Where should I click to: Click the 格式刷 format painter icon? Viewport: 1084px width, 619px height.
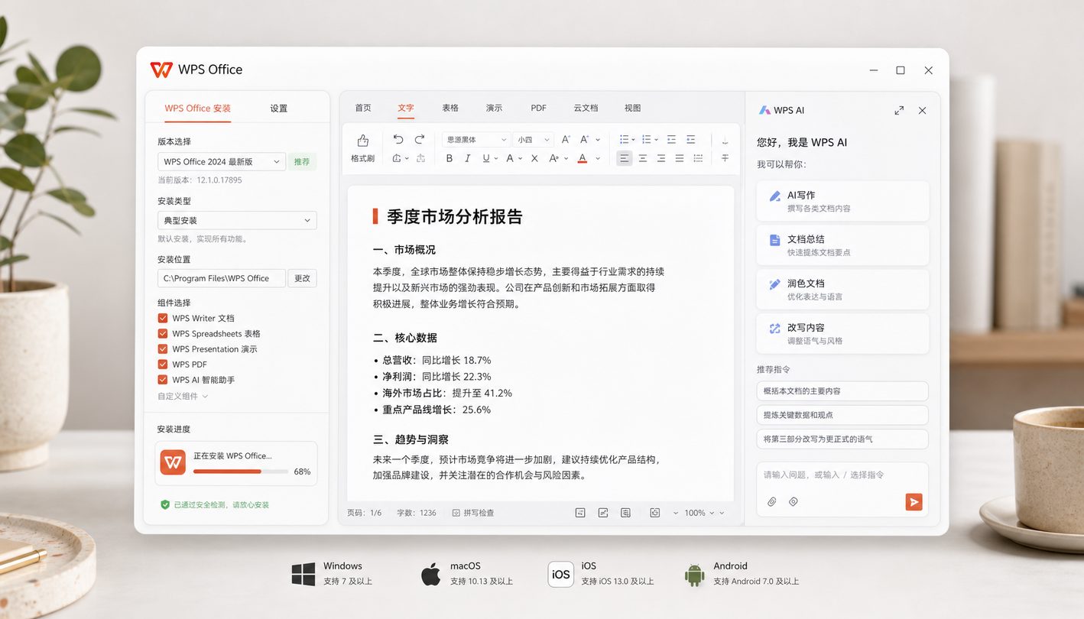(363, 141)
